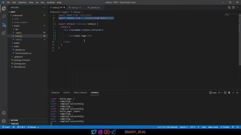Open the Extensions view
241x135 pixels.
coord(4,33)
